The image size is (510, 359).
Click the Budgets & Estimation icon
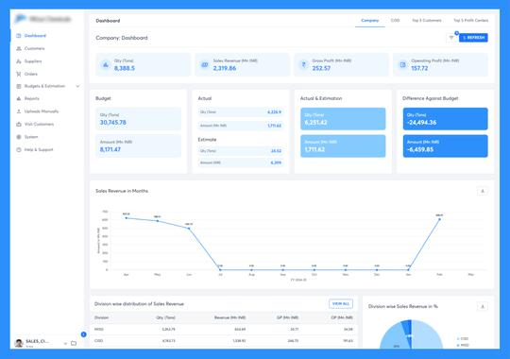pos(19,86)
